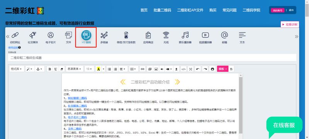Insert an unordered bullet list
This screenshot has width=309, height=139.
coord(109,69)
